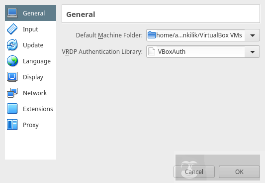Open the General settings page label
Viewport: 265px width, 183px height.
point(34,13)
